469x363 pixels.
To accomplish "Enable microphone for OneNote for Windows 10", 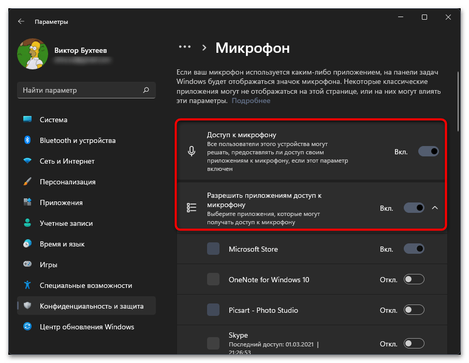I will (x=414, y=279).
